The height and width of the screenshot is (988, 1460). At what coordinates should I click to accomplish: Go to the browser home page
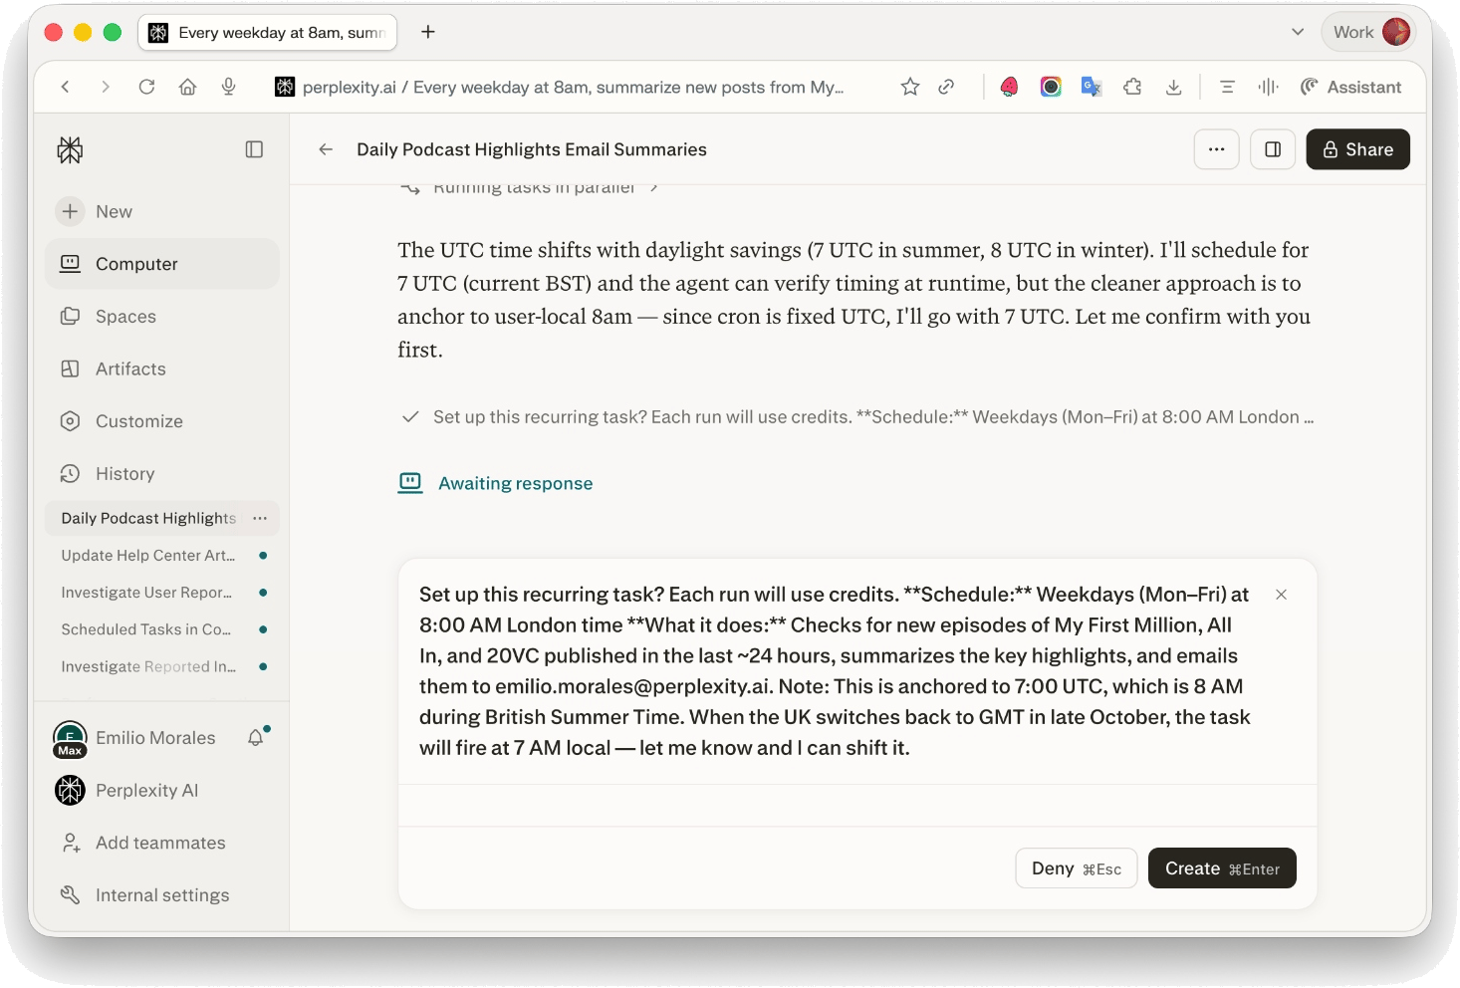pyautogui.click(x=187, y=87)
